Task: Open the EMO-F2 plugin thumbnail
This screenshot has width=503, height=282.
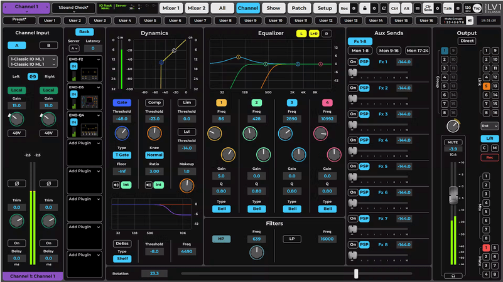Action: pos(90,75)
